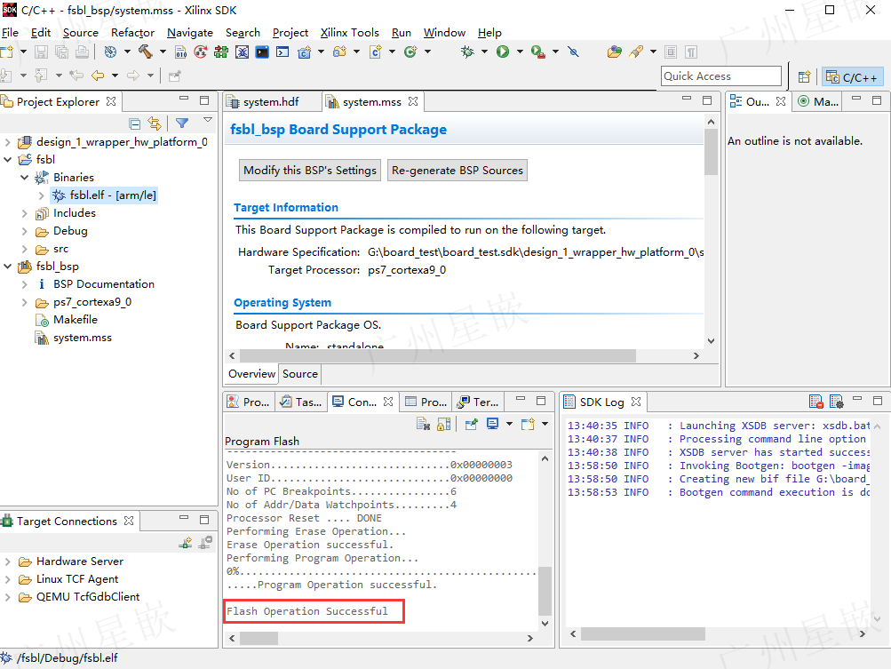Click the Program Flash toolbar icon
The width and height of the screenshot is (891, 669).
242,52
